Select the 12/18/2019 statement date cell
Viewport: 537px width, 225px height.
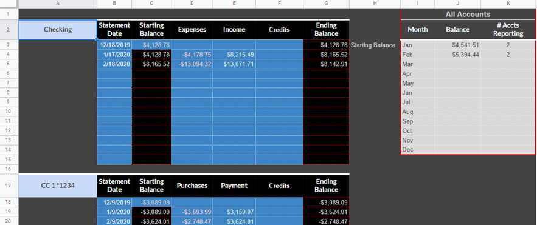tap(114, 45)
